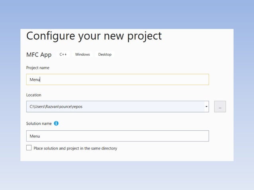Image resolution: width=254 pixels, height=190 pixels.
Task: Click the "Project name" field label
Action: (38, 68)
